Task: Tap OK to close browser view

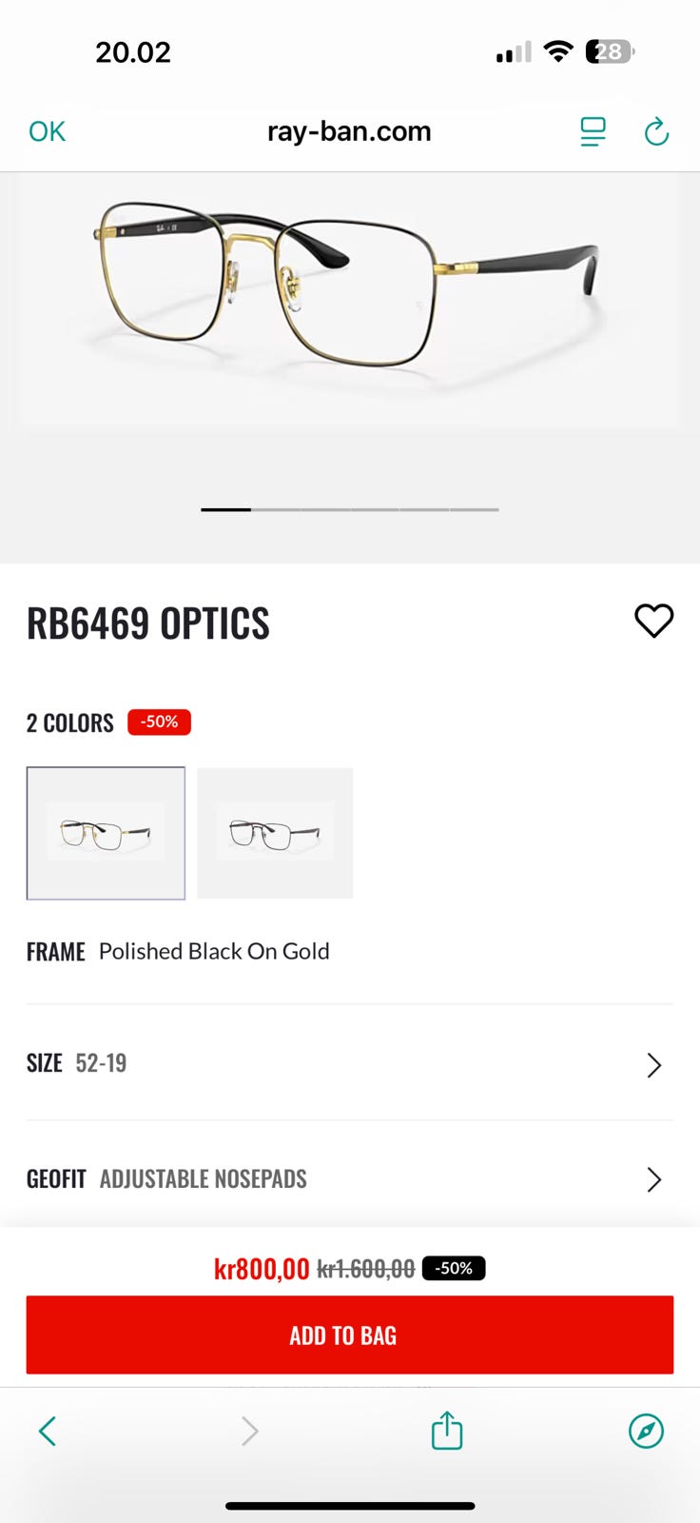Action: (x=48, y=131)
